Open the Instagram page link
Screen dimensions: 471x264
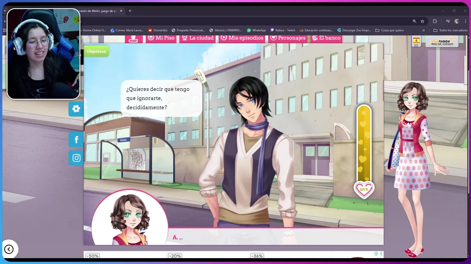coord(76,158)
